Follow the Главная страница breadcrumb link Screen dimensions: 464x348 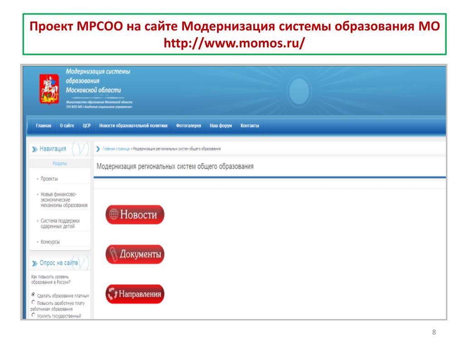116,149
